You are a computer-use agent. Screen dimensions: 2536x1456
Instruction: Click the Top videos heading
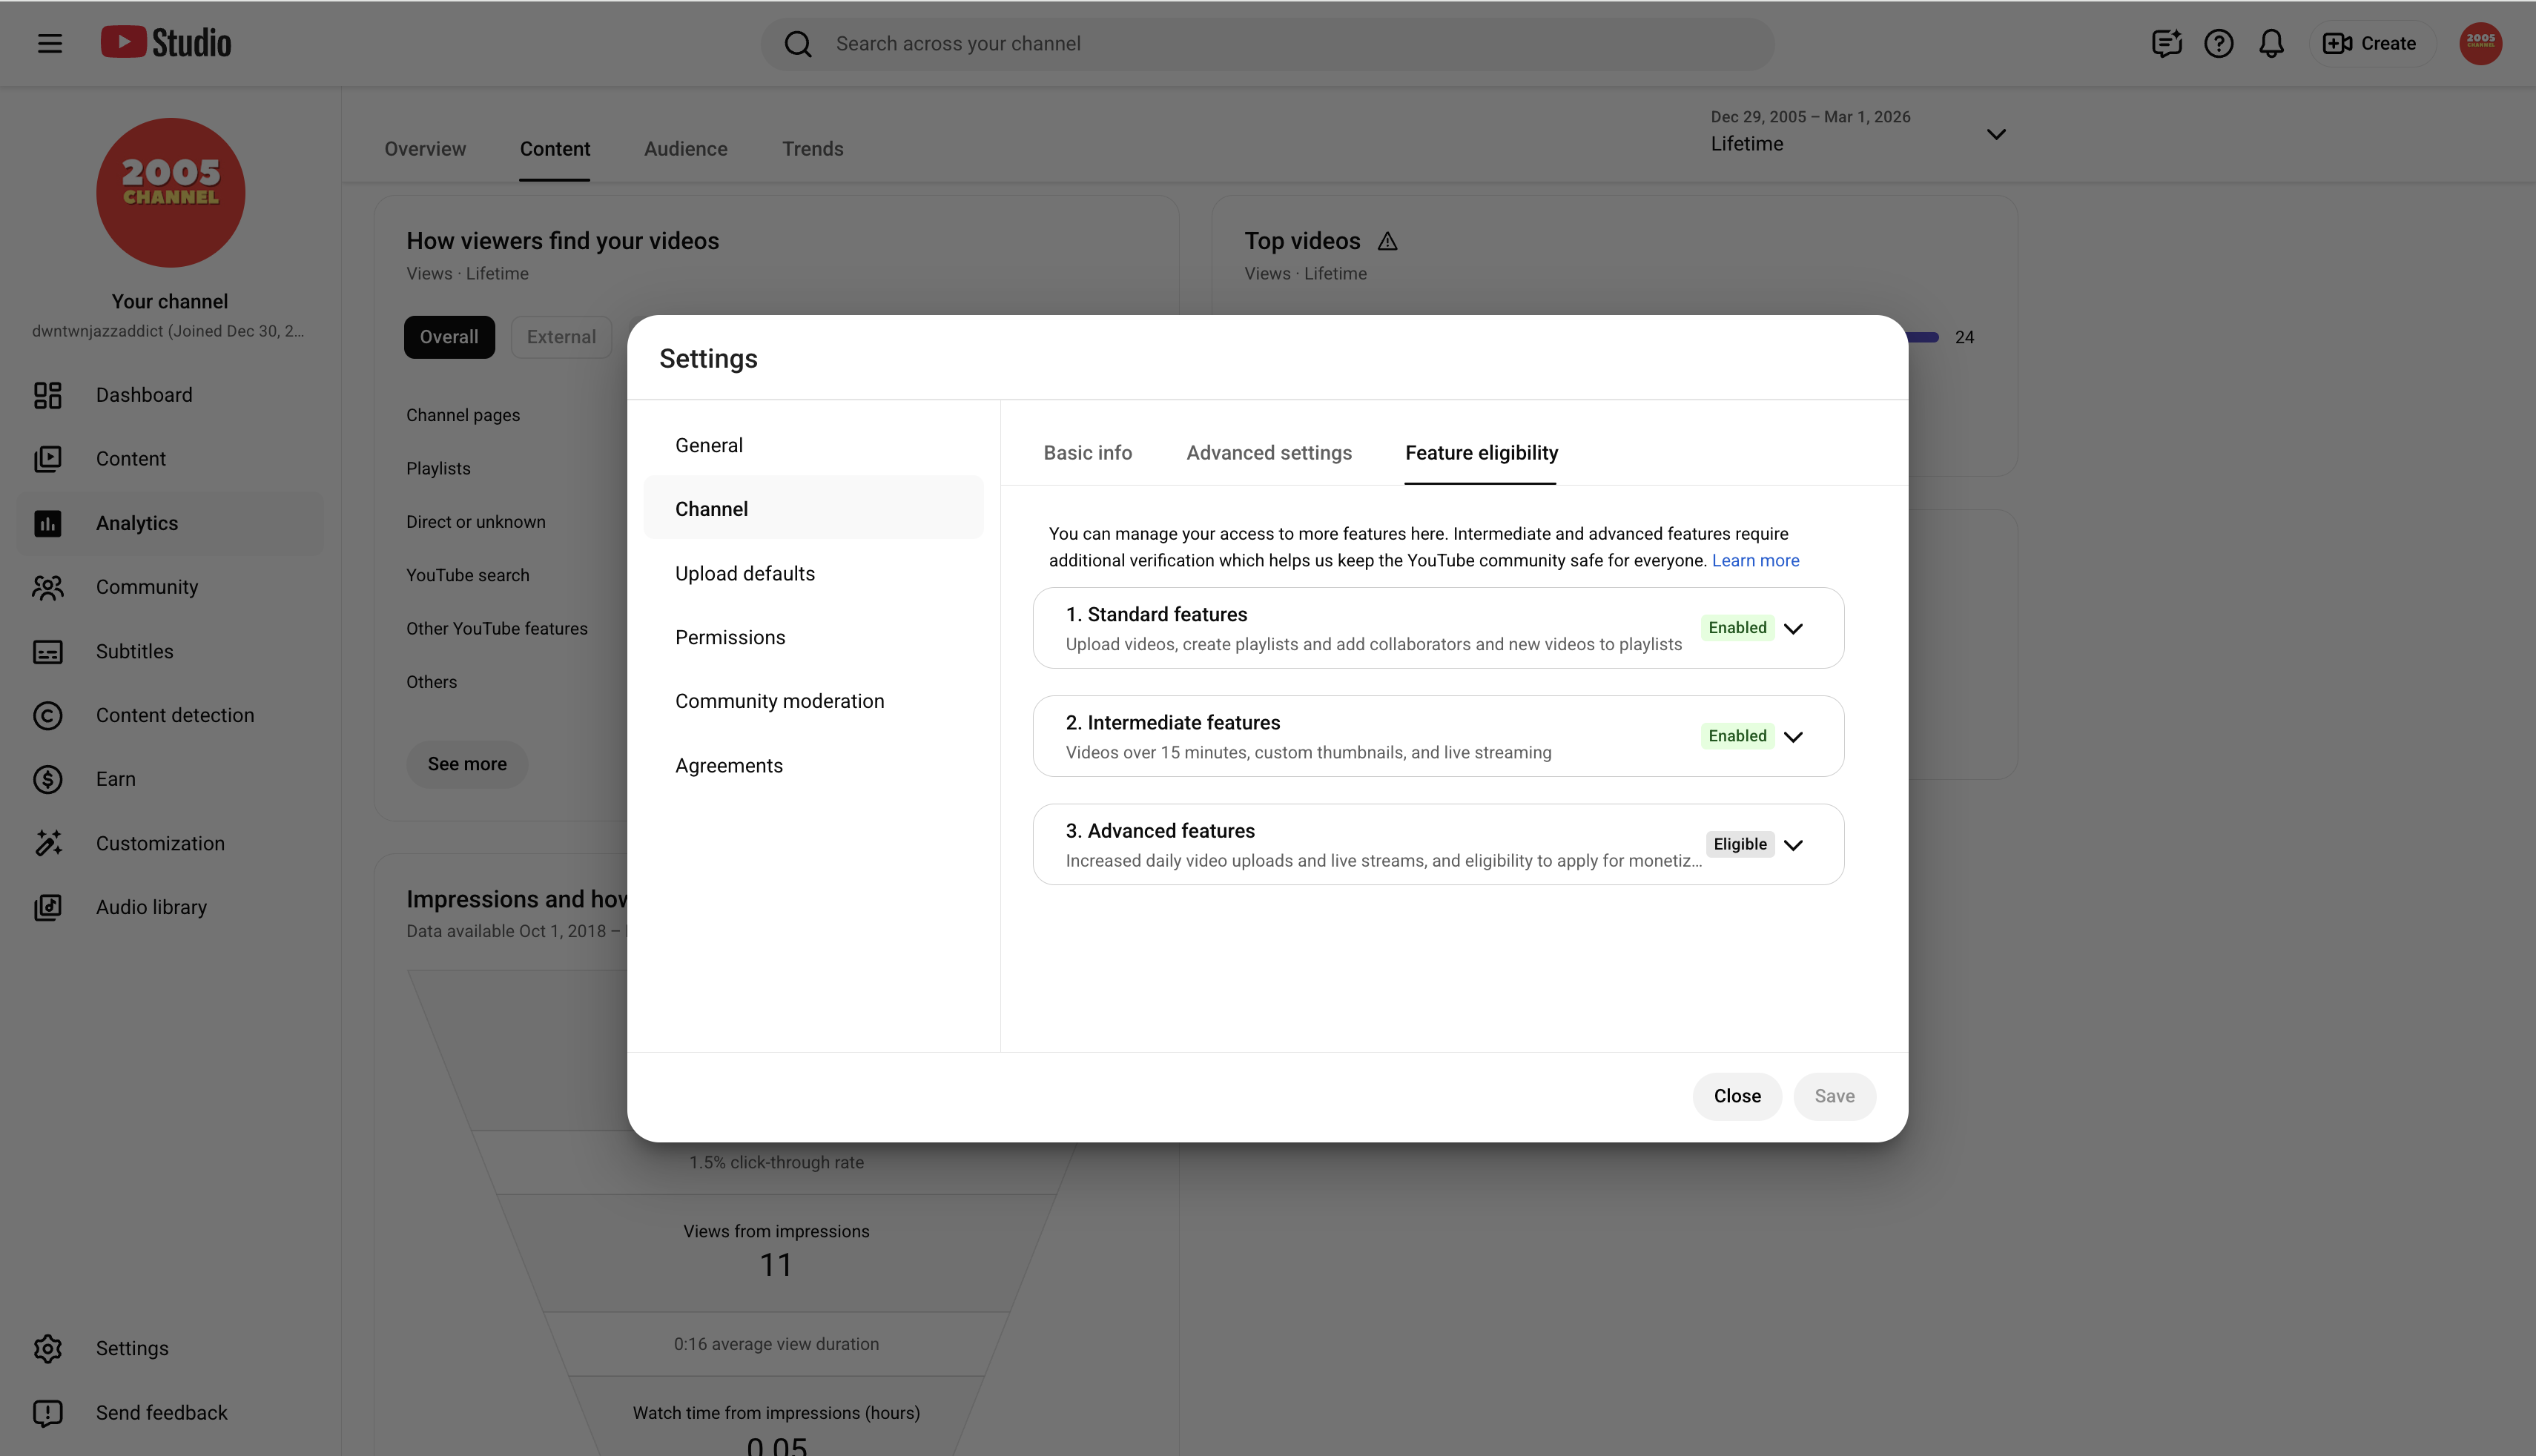click(1302, 241)
